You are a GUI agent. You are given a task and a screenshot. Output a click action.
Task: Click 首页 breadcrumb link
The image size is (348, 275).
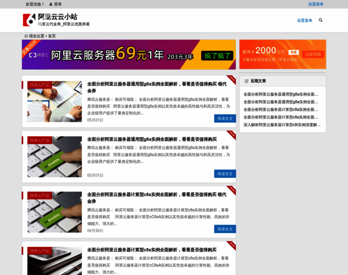pyautogui.click(x=52, y=36)
